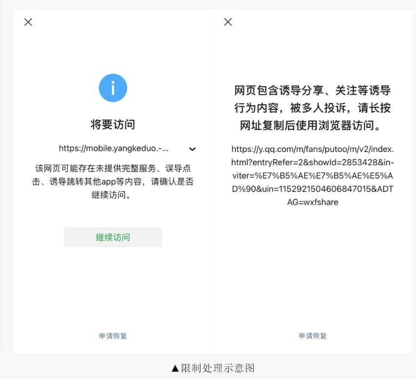Click the ▲限制处理示意图 caption
Viewport: 416px width, 379px height.
point(213,368)
